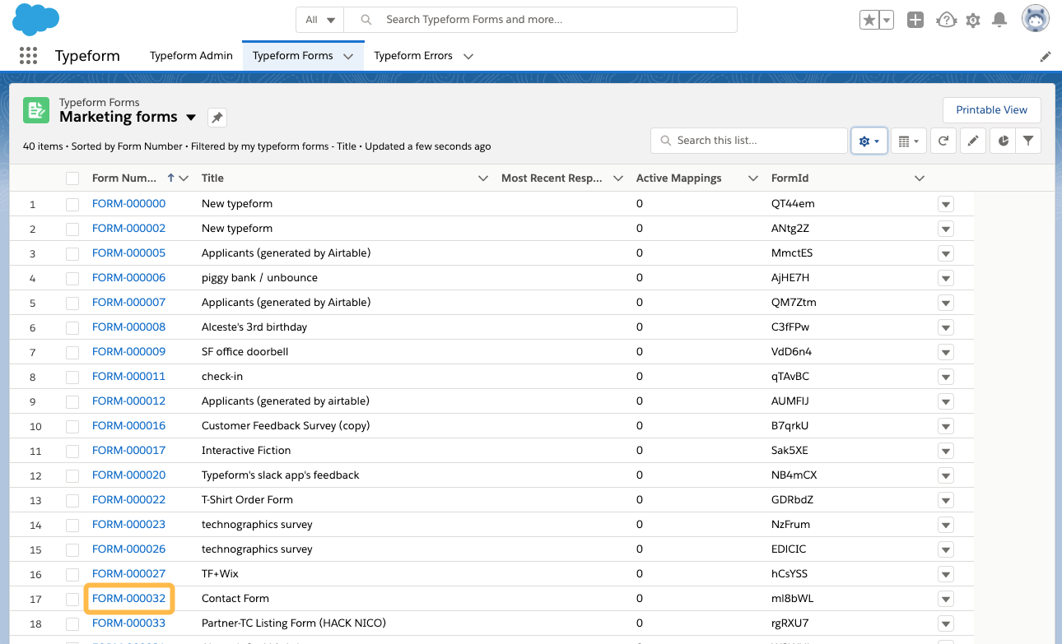The width and height of the screenshot is (1062, 644).
Task: Check the piggy bank / unbounce row checkbox
Action: point(72,278)
